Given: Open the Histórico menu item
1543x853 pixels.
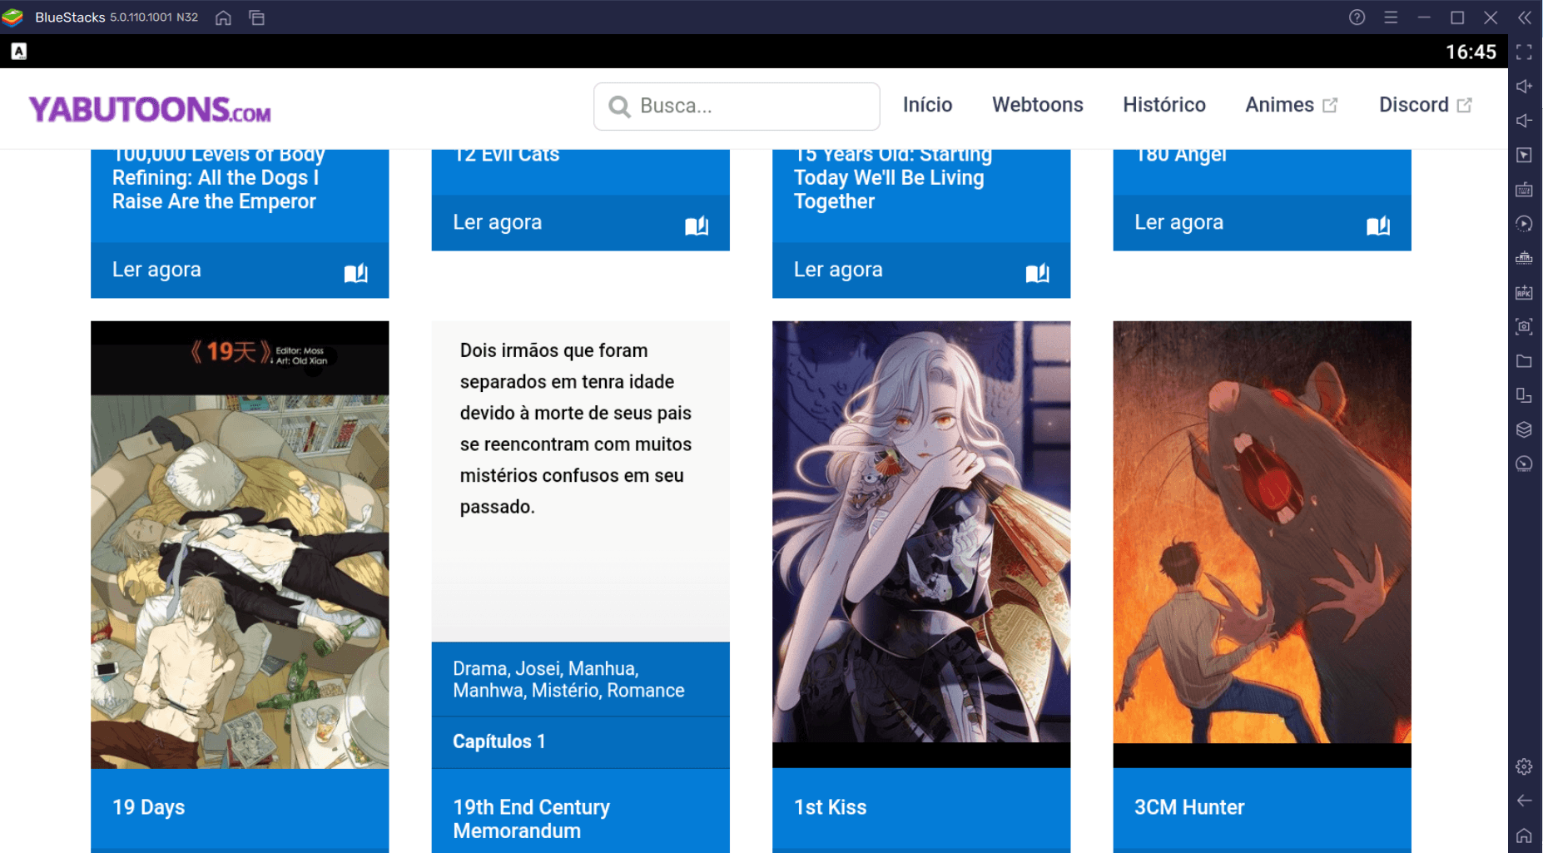Looking at the screenshot, I should (1163, 105).
